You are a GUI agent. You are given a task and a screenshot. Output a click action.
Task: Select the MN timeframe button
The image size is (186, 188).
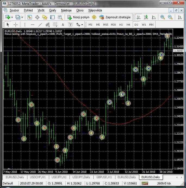(151, 25)
